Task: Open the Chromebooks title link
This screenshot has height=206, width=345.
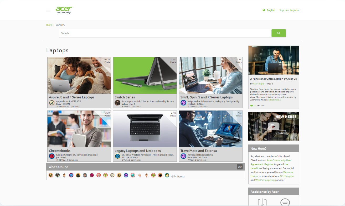Action: tap(60, 151)
